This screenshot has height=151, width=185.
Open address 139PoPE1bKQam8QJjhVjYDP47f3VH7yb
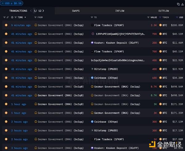pos(120,34)
